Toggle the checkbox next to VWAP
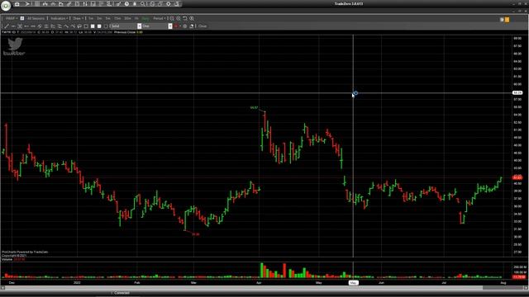This screenshot has height=297, width=529. (22, 18)
